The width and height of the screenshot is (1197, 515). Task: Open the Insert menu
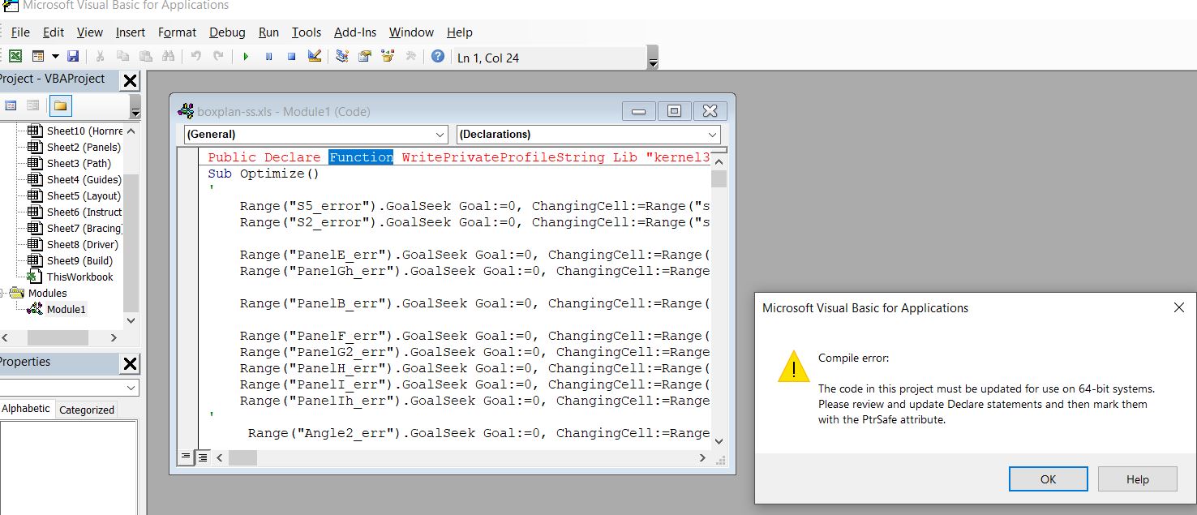click(131, 32)
